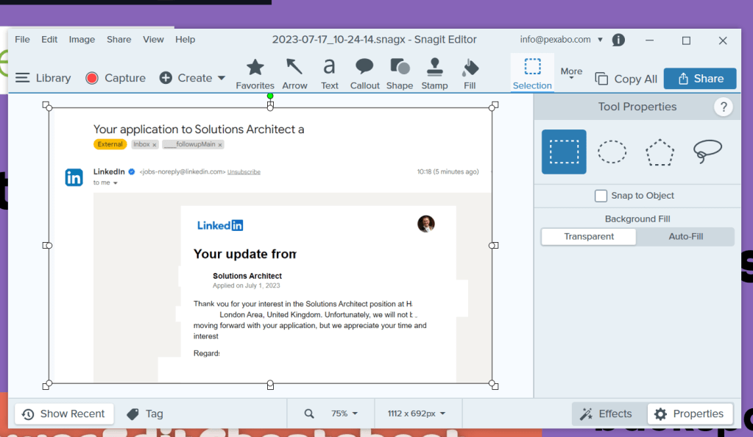Viewport: 753px width, 437px height.
Task: Select the Callout tool
Action: pos(364,74)
